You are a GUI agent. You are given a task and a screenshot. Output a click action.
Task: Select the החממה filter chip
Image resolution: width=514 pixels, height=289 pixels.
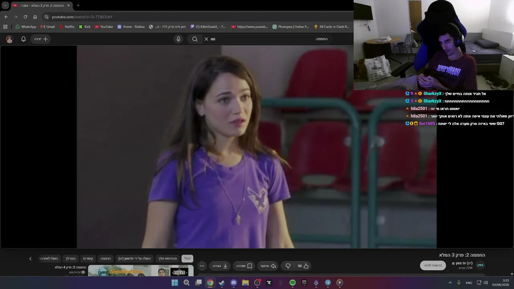click(x=106, y=258)
